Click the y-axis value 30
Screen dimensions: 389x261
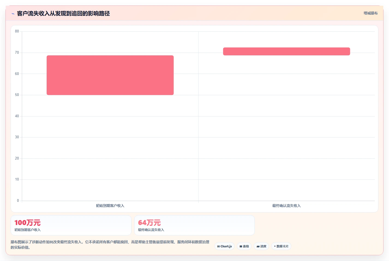[17, 137]
